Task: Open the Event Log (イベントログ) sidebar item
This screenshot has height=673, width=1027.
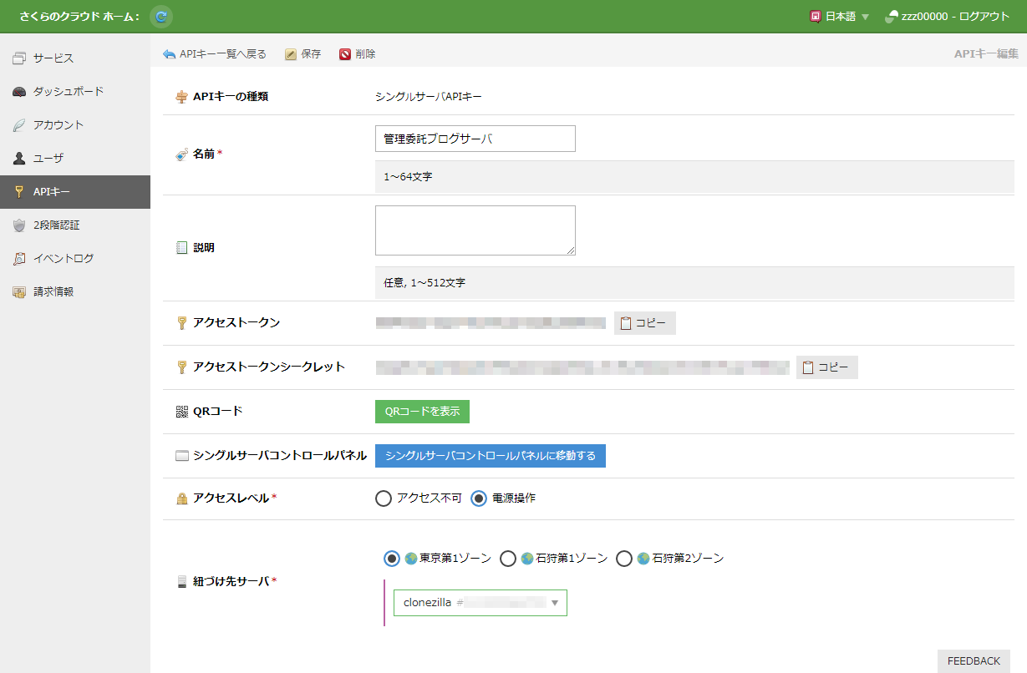Action: coord(63,259)
